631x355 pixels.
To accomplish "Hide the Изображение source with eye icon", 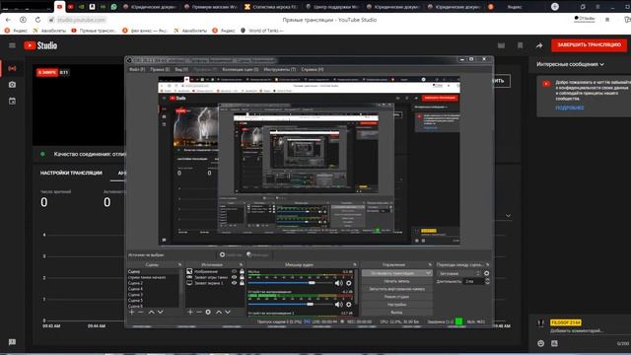I will tap(234, 272).
